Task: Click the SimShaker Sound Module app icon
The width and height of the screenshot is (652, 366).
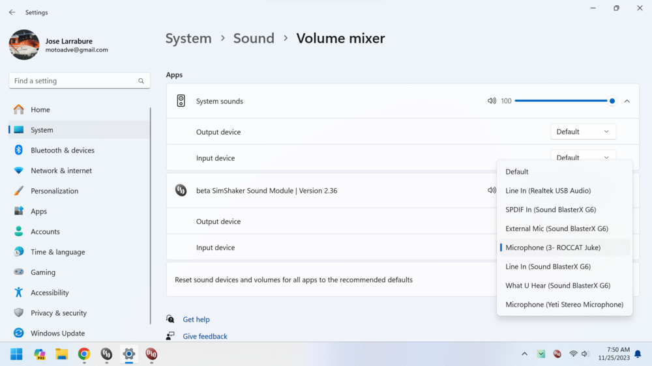Action: pyautogui.click(x=181, y=191)
